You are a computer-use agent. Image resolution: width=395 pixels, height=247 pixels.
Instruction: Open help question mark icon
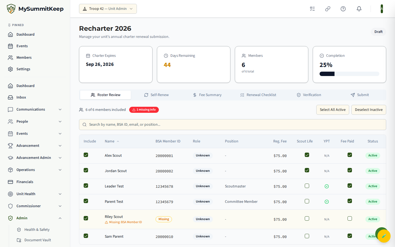point(343,9)
